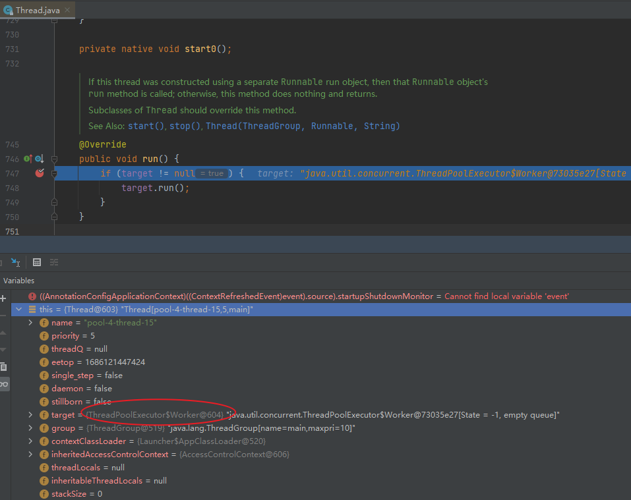Click the field icon beside contextClassLoader

point(44,441)
